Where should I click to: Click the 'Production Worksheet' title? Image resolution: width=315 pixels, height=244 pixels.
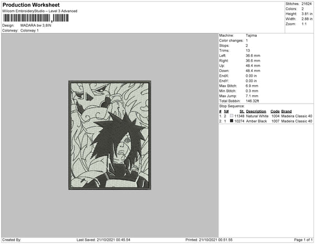point(31,5)
